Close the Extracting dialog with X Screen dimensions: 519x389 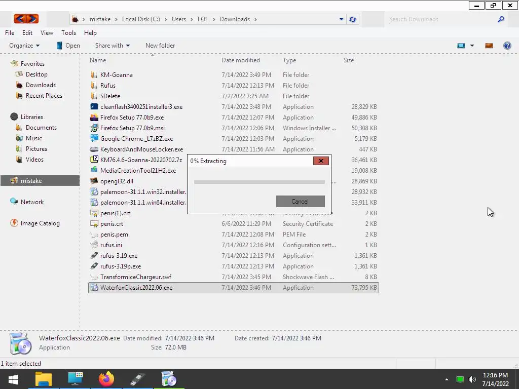[321, 161]
